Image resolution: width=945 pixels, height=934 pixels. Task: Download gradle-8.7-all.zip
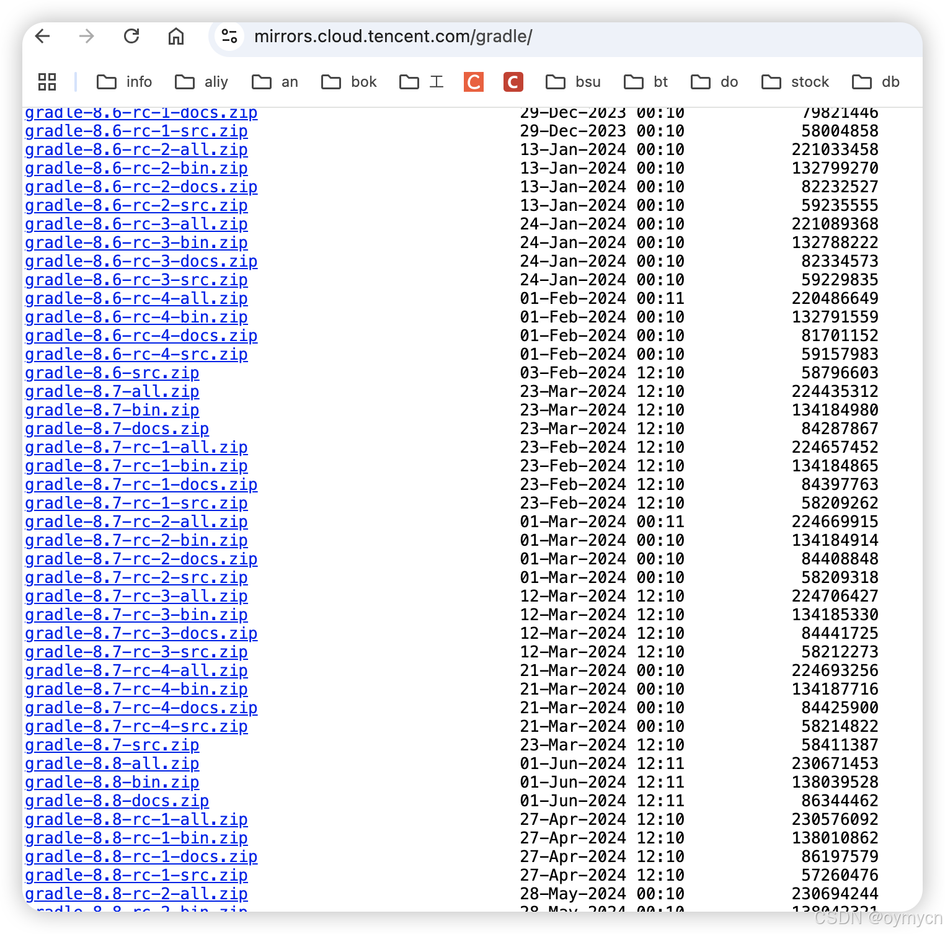112,391
